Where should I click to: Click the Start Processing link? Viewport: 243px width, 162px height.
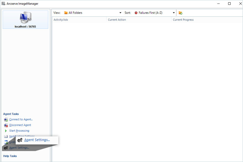point(19,131)
